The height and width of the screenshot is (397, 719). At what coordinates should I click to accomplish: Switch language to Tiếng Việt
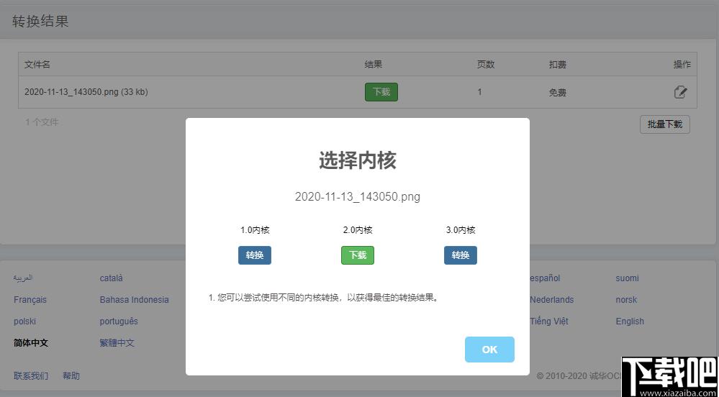pos(549,321)
